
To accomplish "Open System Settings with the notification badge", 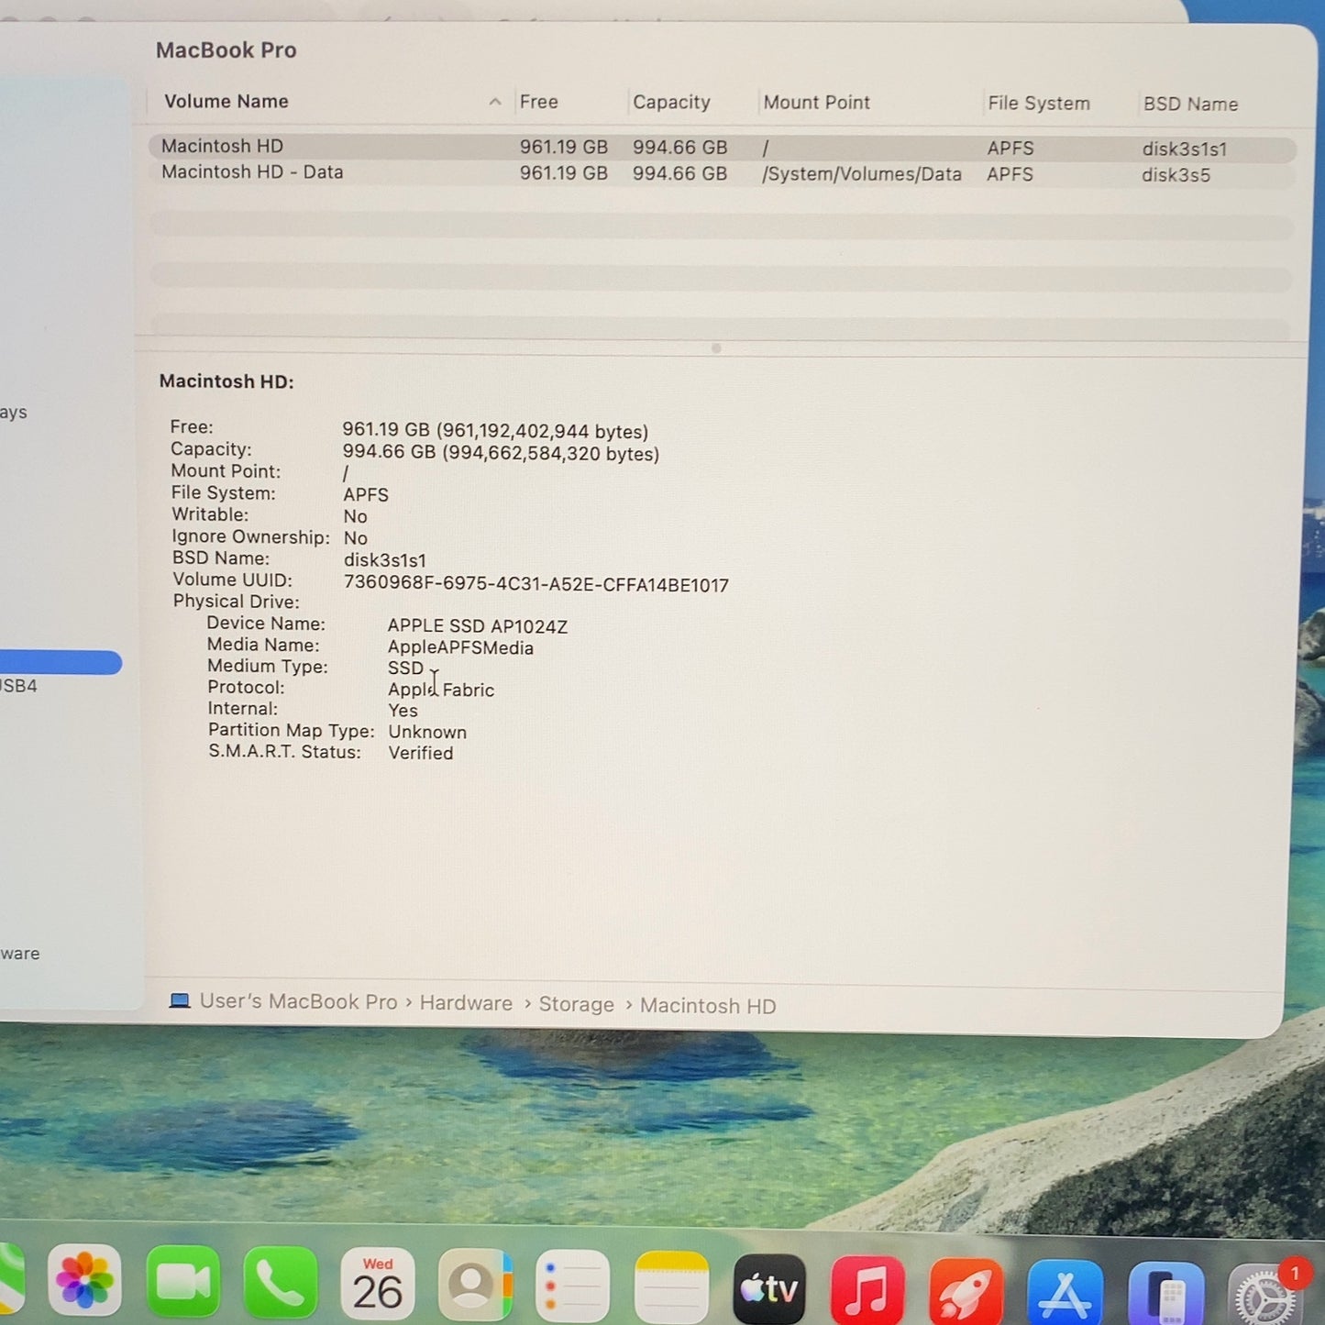I will 1266,1295.
